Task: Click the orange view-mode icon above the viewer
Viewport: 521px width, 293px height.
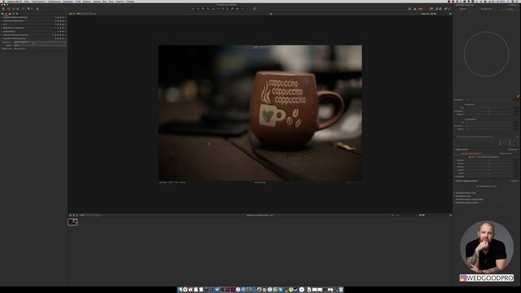Action: pos(71,14)
